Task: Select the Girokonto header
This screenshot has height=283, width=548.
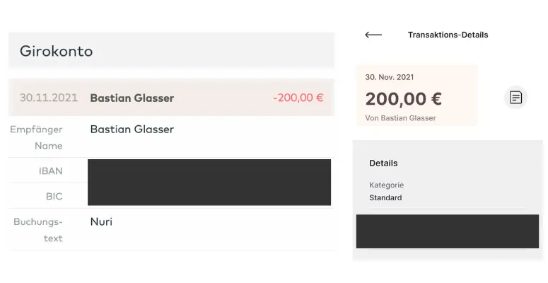Action: (57, 51)
